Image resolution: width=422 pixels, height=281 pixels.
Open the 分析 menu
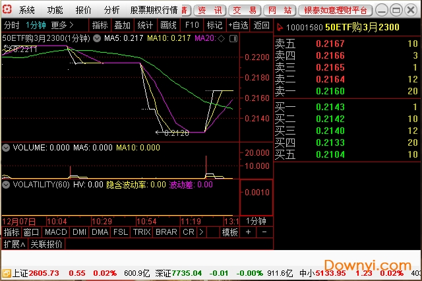click(x=111, y=11)
